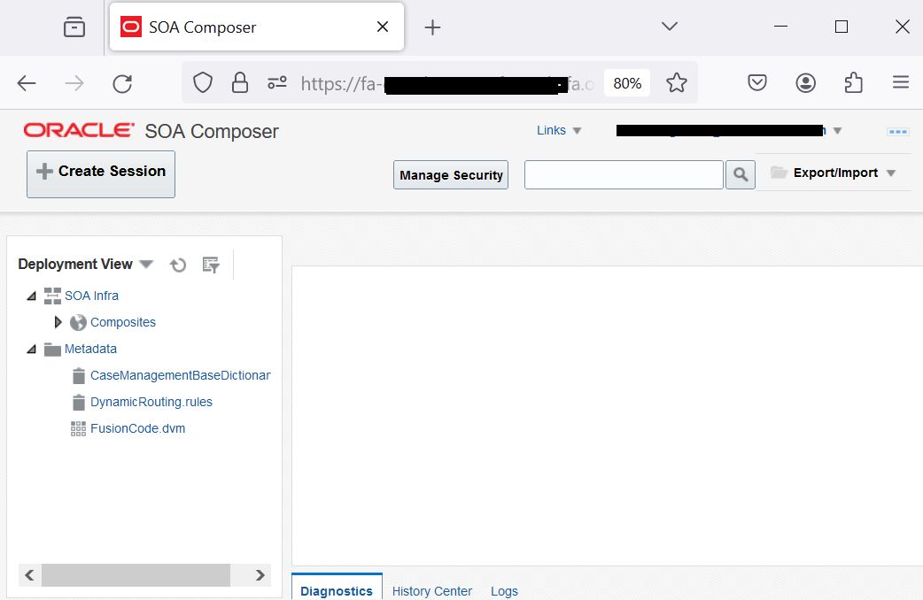923x600 pixels.
Task: Select the SOA Composer browser tab
Action: tap(257, 27)
